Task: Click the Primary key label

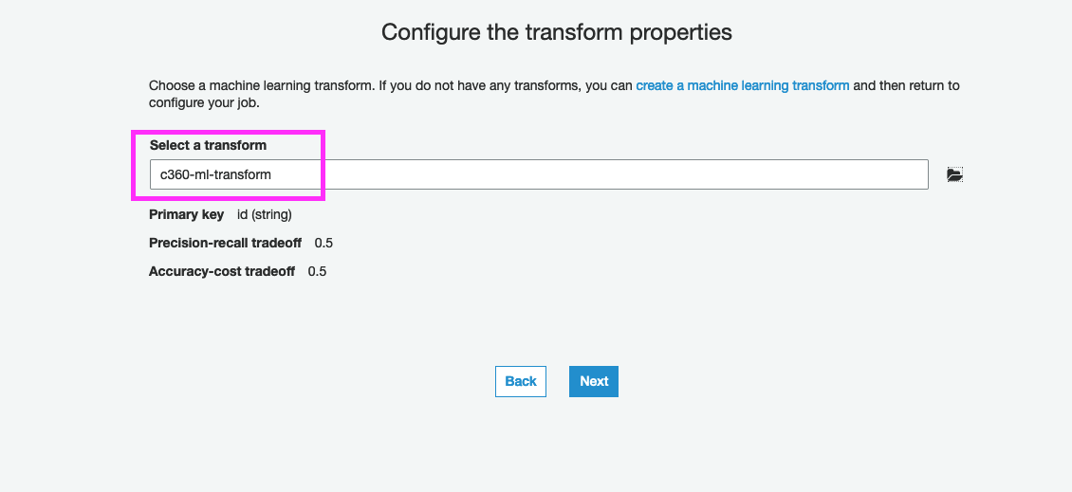Action: pos(186,215)
